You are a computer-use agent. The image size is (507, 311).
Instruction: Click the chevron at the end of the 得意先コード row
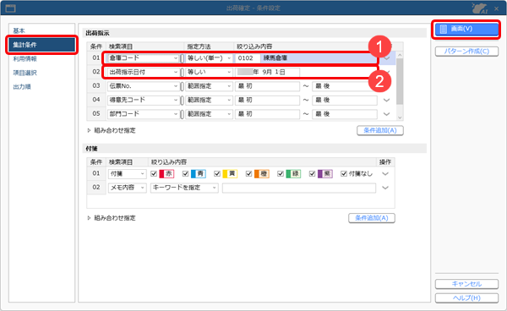point(386,101)
